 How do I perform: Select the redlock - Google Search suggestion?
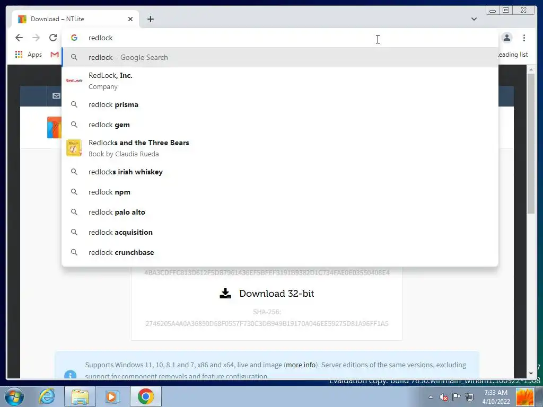click(280, 57)
